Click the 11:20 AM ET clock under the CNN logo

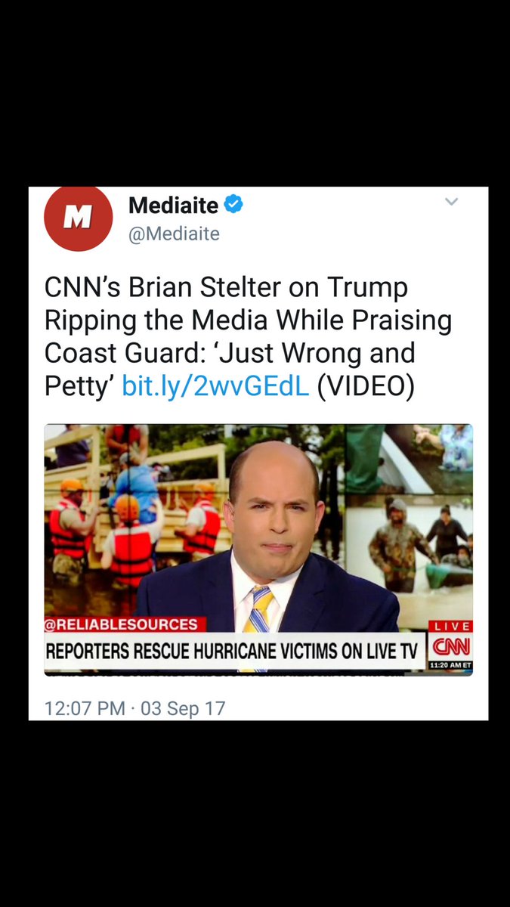tap(450, 666)
